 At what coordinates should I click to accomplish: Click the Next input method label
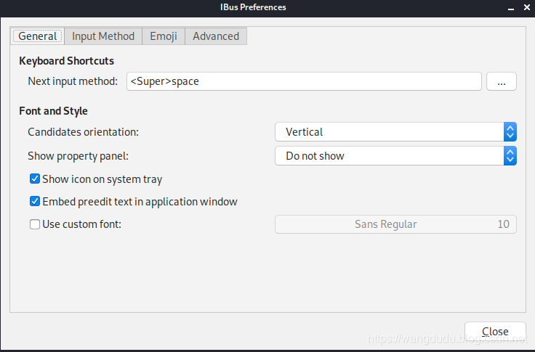(73, 81)
